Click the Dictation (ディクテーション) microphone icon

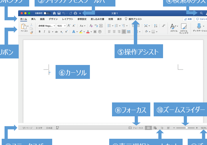click(199, 26)
